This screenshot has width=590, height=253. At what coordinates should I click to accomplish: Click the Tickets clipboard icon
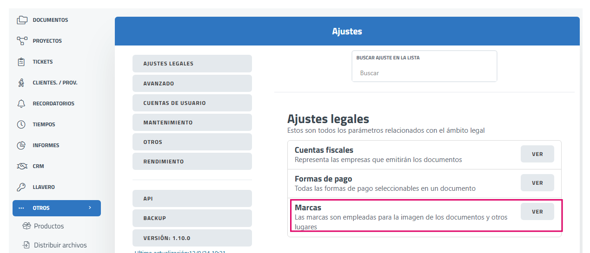tap(21, 62)
